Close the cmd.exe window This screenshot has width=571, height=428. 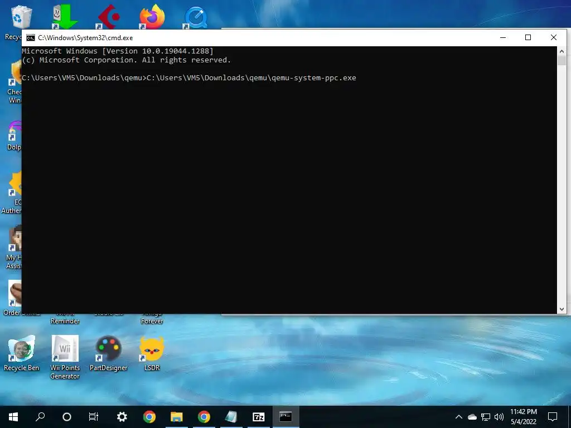point(554,37)
